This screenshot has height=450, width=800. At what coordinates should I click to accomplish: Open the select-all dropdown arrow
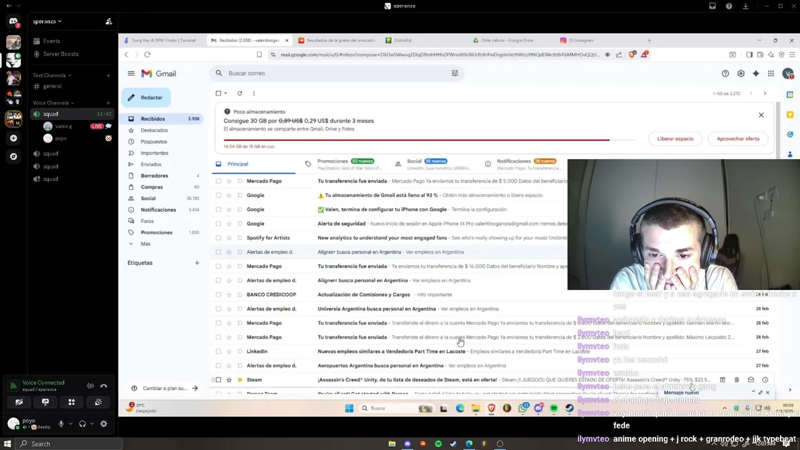coord(226,93)
